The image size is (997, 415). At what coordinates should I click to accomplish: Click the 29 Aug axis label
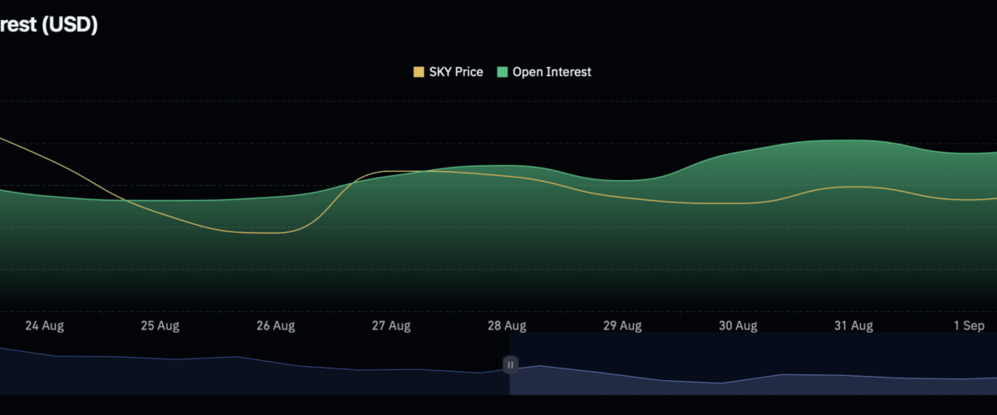pos(621,325)
